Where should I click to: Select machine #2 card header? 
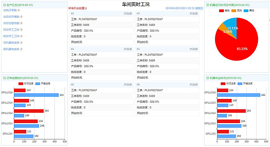101,13
